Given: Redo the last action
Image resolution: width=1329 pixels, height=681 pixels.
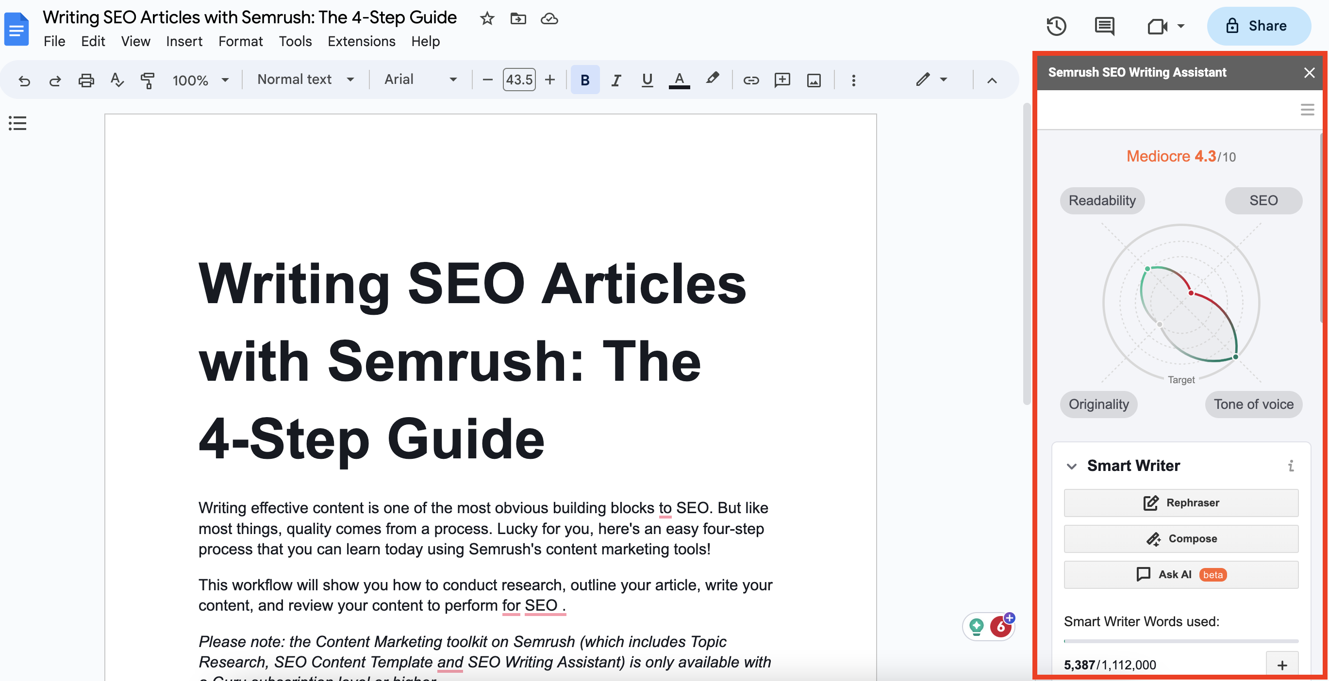Looking at the screenshot, I should coord(55,81).
